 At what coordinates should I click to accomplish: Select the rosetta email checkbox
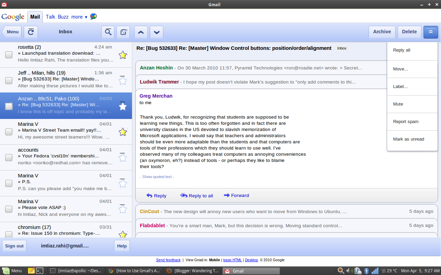coord(9,55)
